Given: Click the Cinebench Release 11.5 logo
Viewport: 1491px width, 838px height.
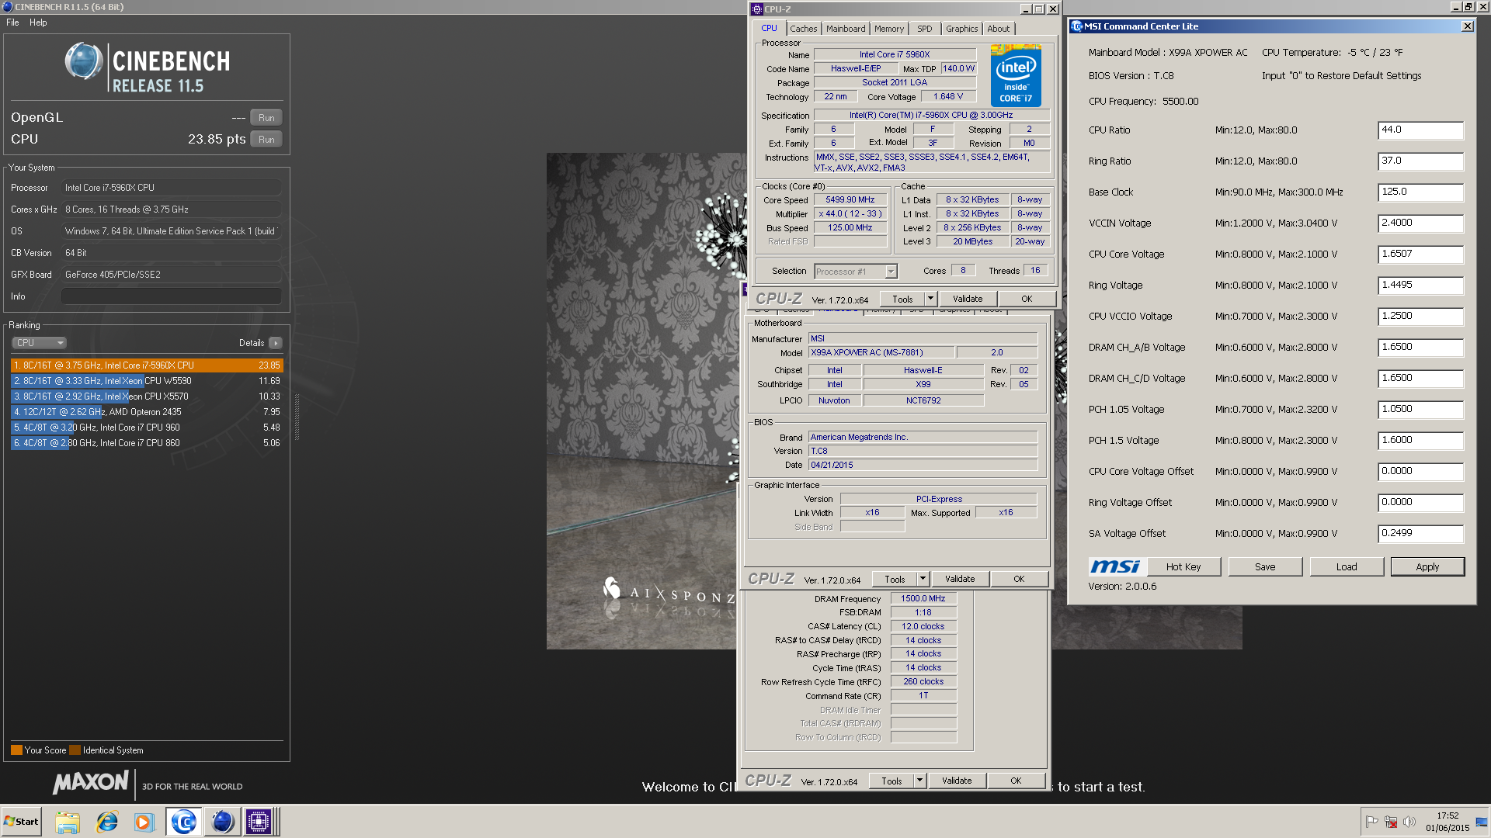Looking at the screenshot, I should (x=147, y=68).
